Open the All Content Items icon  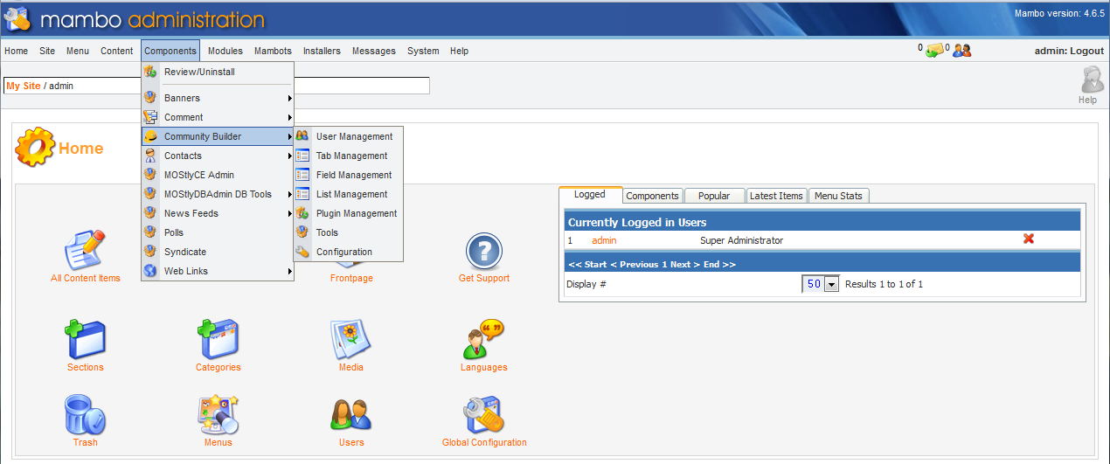coord(85,250)
